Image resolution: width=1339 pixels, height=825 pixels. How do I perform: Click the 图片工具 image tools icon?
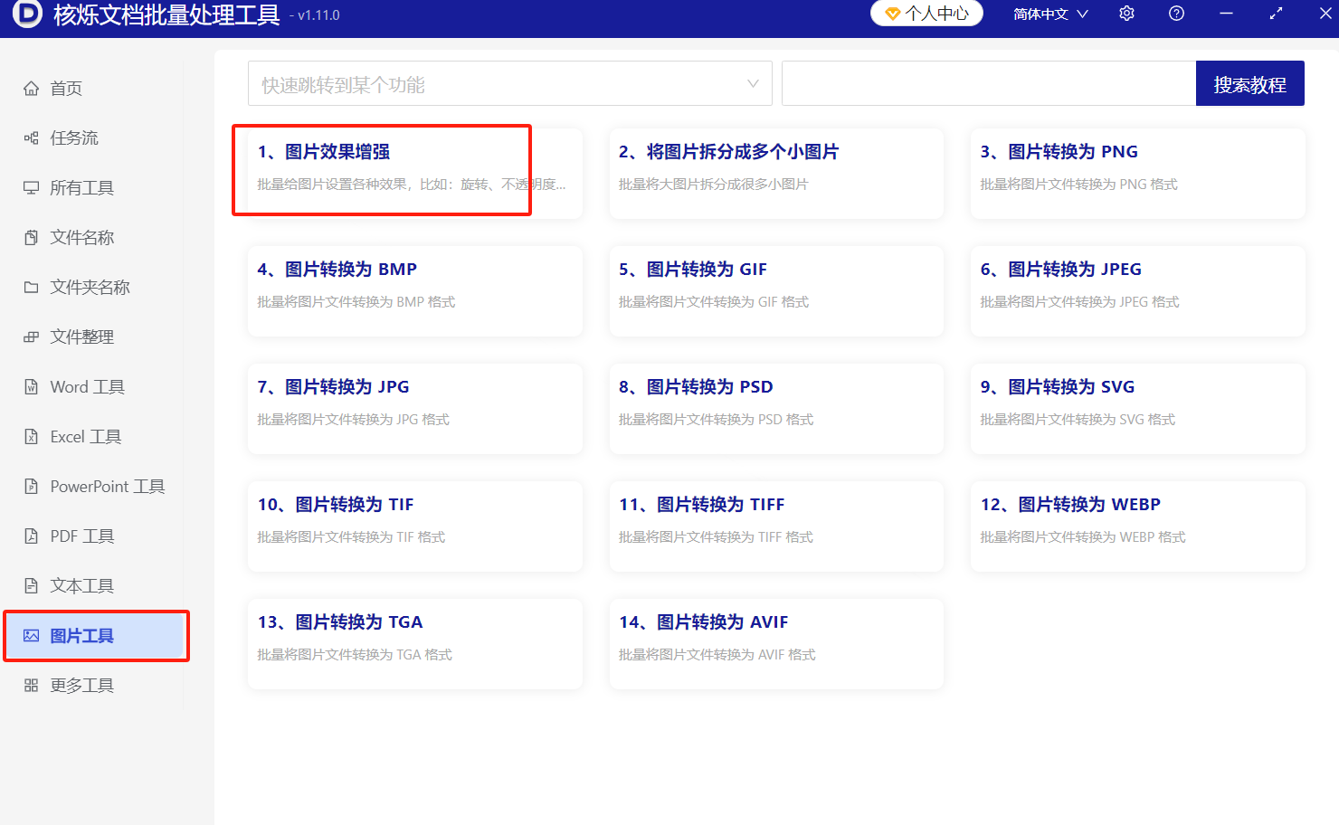(31, 635)
